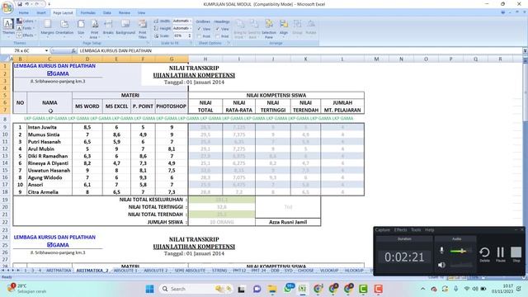Open Page Setup dialog launcher
This screenshot has width=528, height=297.
point(148,43)
